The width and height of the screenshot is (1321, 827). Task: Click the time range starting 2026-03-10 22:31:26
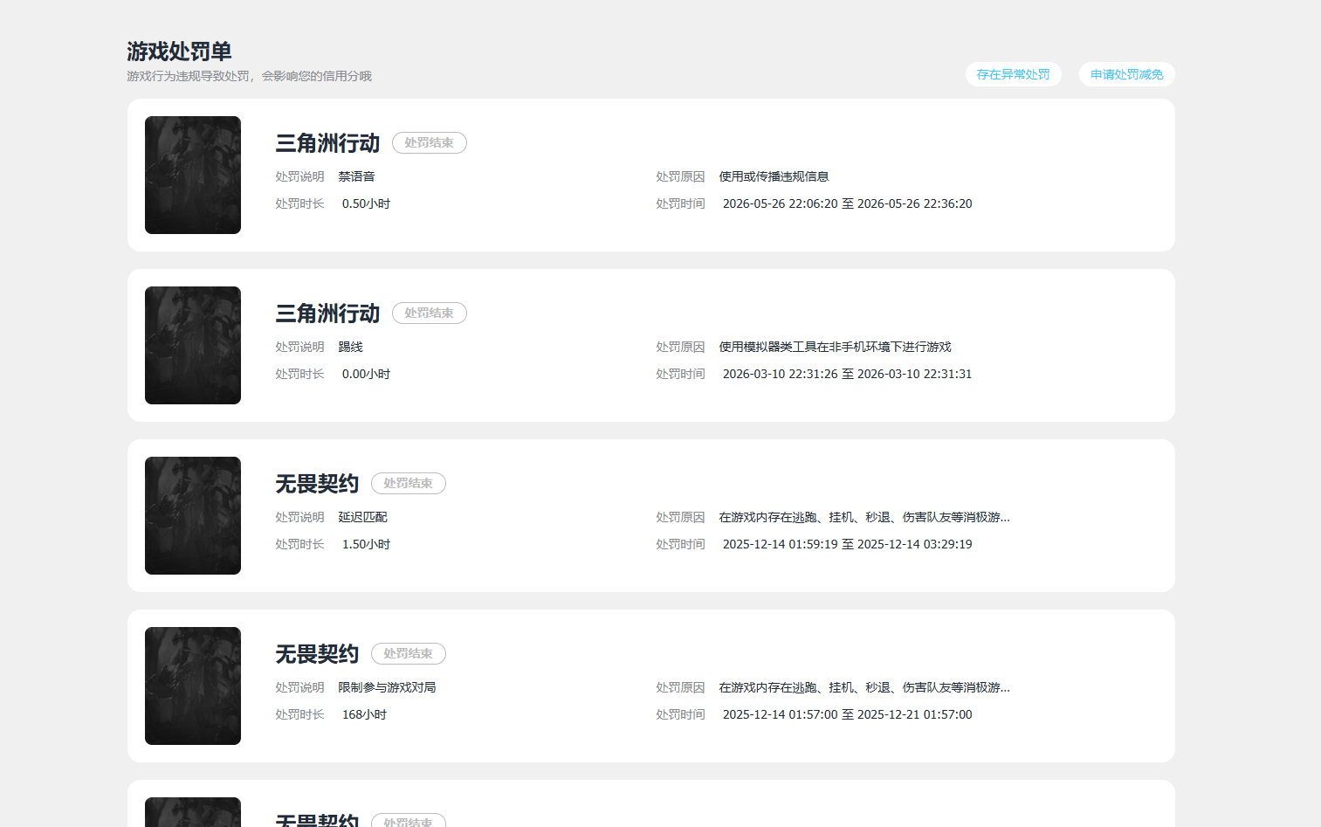(847, 374)
